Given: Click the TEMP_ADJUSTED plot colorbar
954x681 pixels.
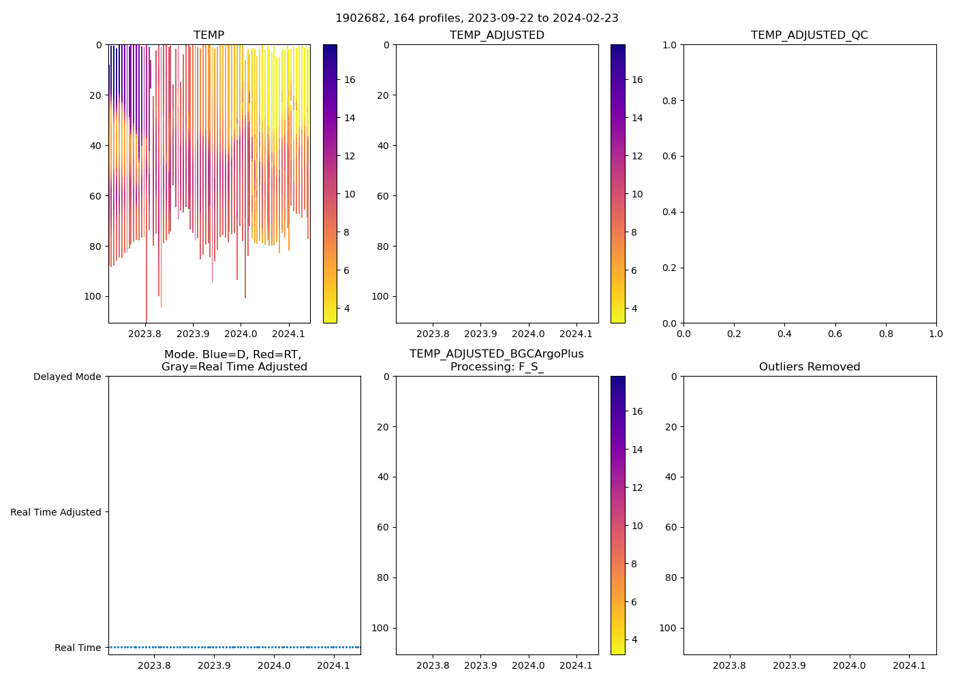Looking at the screenshot, I should [617, 184].
